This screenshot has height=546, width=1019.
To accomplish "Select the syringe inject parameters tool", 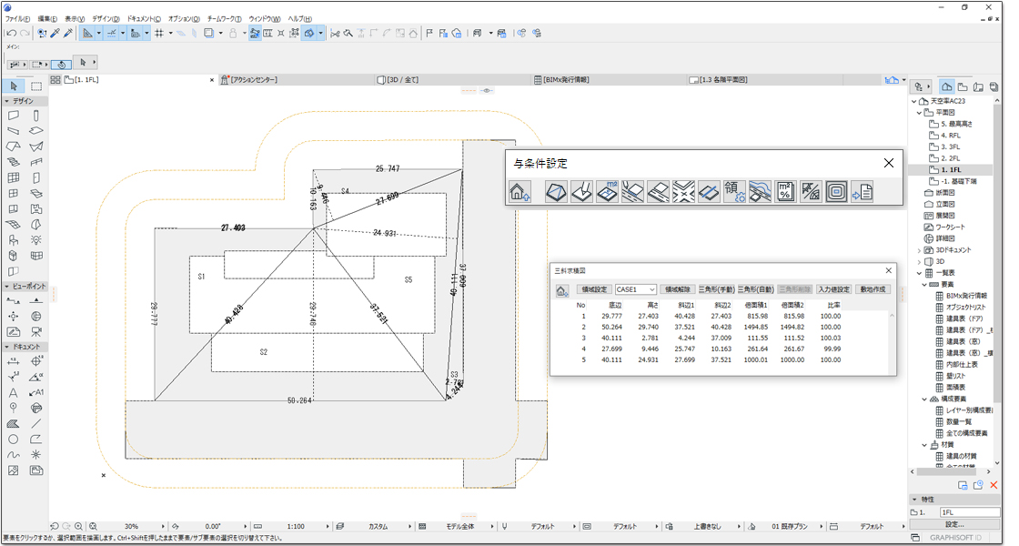I will (67, 33).
